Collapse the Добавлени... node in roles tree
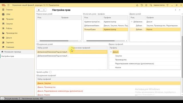Viewport: 183px width, 103px height. coord(132,22)
